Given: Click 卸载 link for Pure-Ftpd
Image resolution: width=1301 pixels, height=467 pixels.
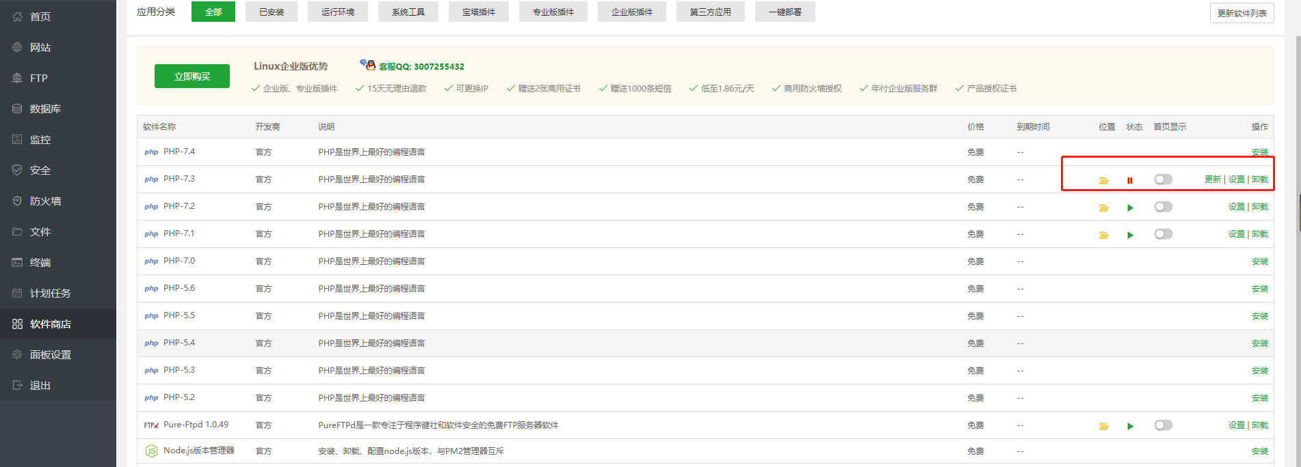Looking at the screenshot, I should tap(1260, 425).
